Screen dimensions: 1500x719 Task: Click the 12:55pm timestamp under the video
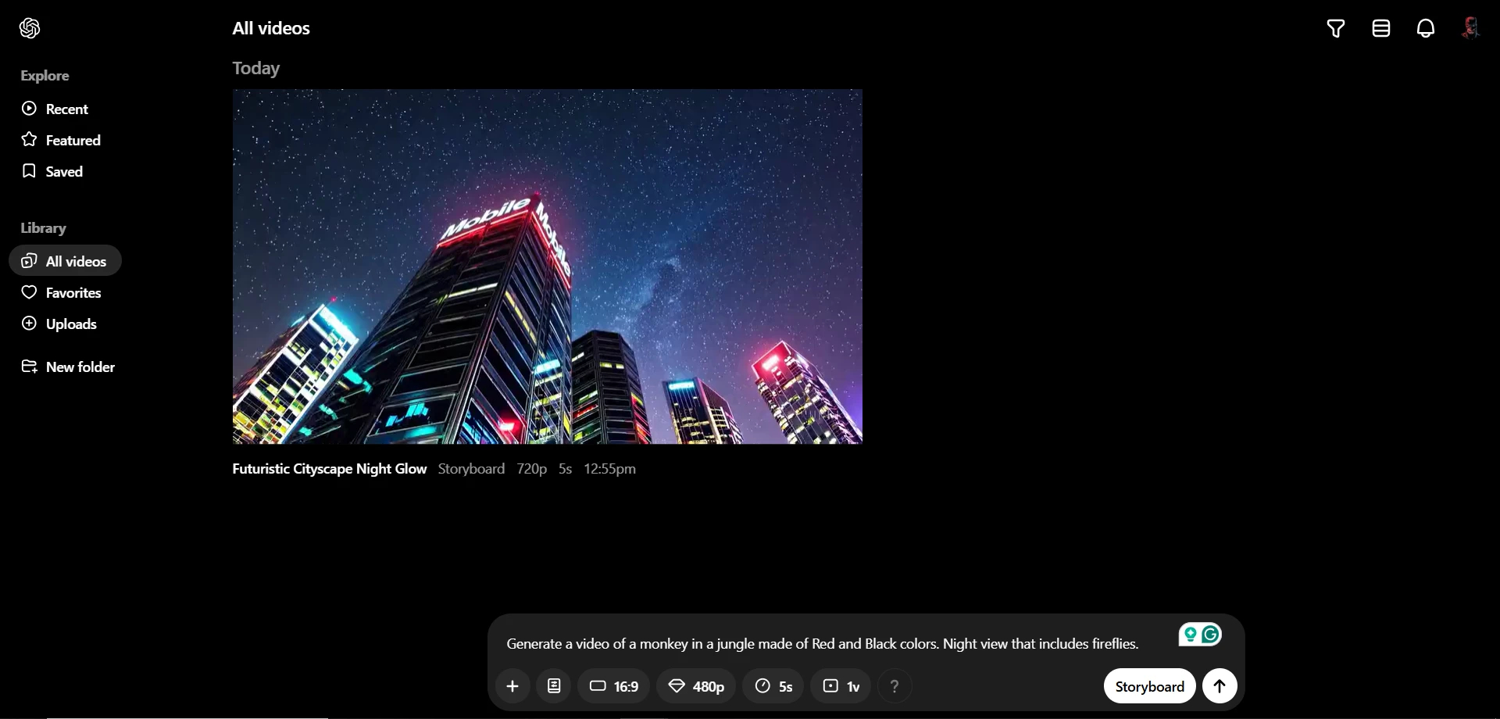[x=610, y=469]
